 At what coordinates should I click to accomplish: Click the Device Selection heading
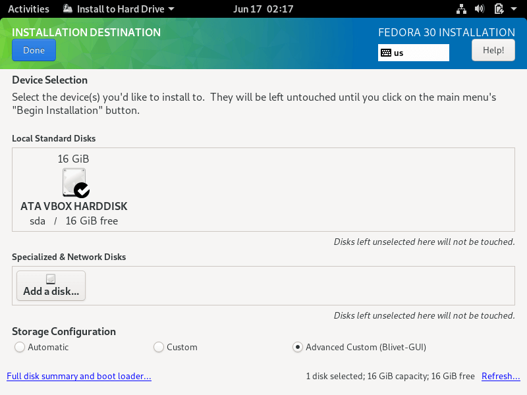[x=50, y=80]
